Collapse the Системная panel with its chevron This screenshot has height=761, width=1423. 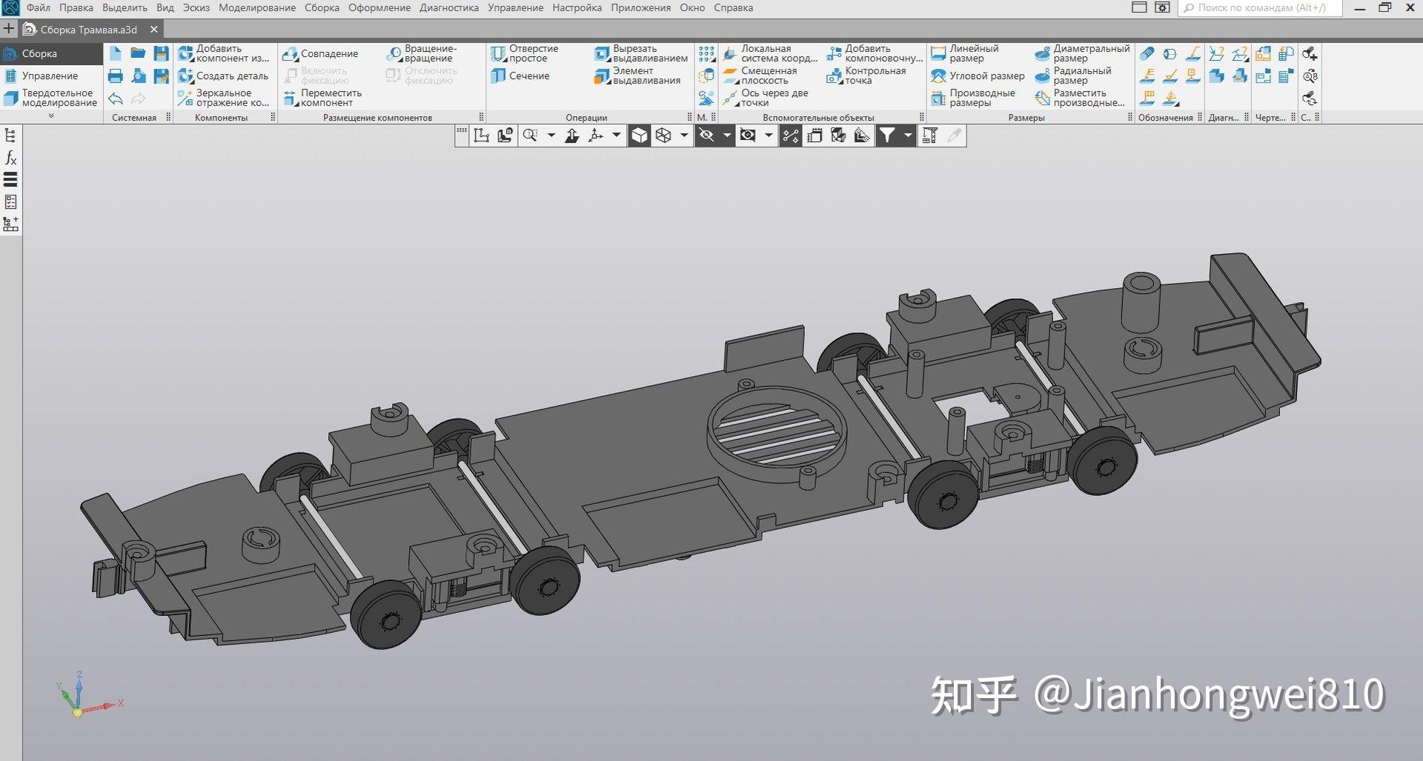[x=52, y=116]
